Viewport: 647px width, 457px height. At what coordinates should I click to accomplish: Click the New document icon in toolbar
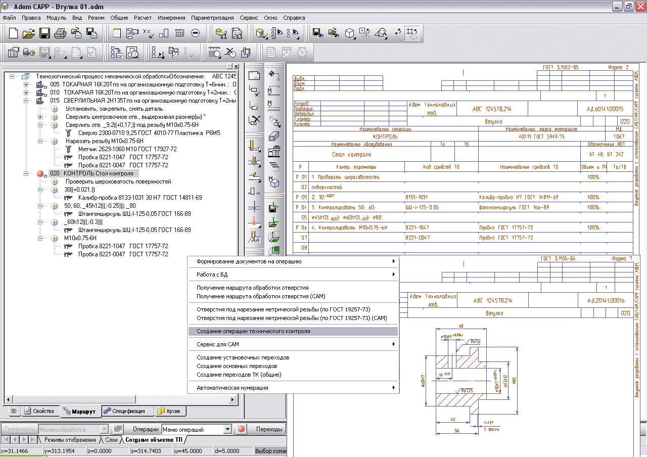tap(13, 33)
